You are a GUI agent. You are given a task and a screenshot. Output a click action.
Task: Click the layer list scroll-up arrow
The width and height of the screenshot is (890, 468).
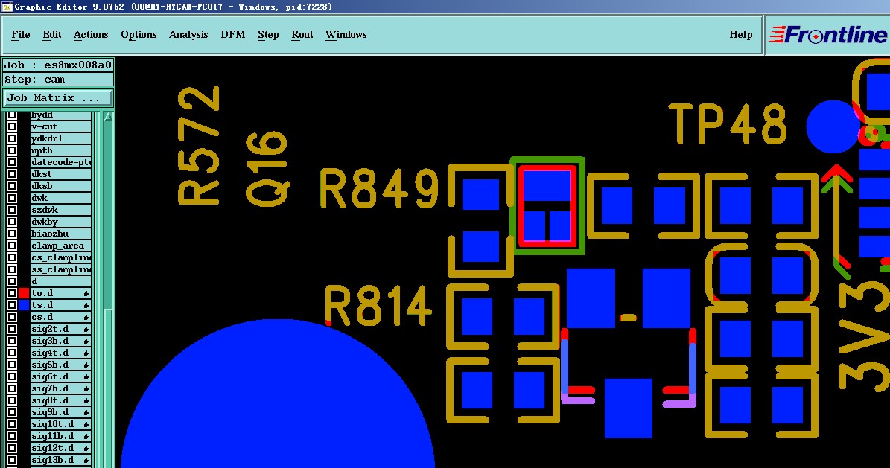point(108,116)
